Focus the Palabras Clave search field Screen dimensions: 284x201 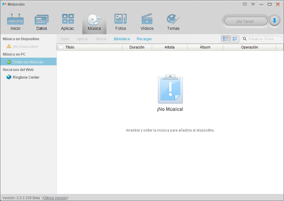(x=262, y=39)
